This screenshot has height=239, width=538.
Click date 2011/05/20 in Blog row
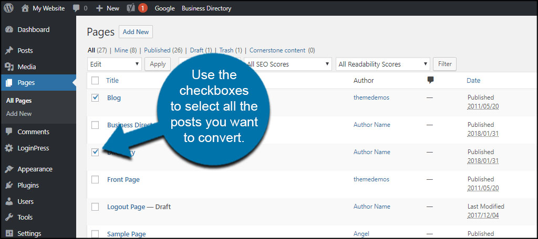coord(483,106)
